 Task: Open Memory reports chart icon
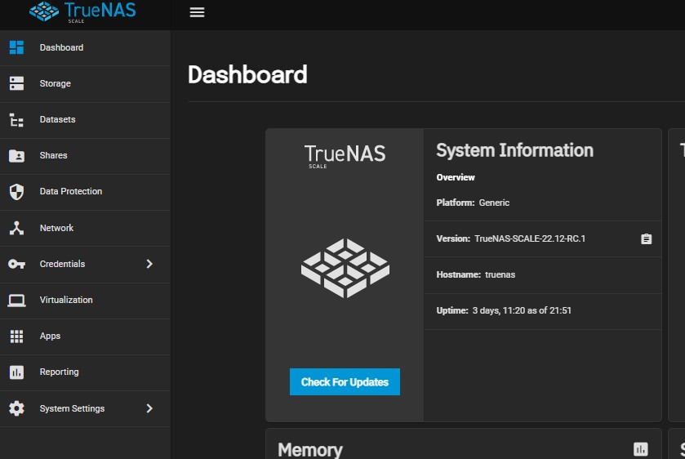pos(641,449)
